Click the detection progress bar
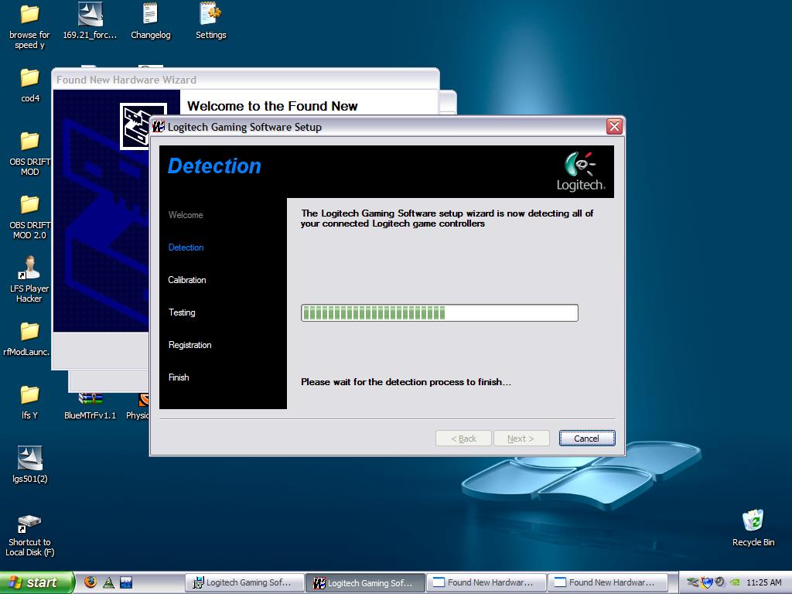792x594 pixels. tap(439, 312)
